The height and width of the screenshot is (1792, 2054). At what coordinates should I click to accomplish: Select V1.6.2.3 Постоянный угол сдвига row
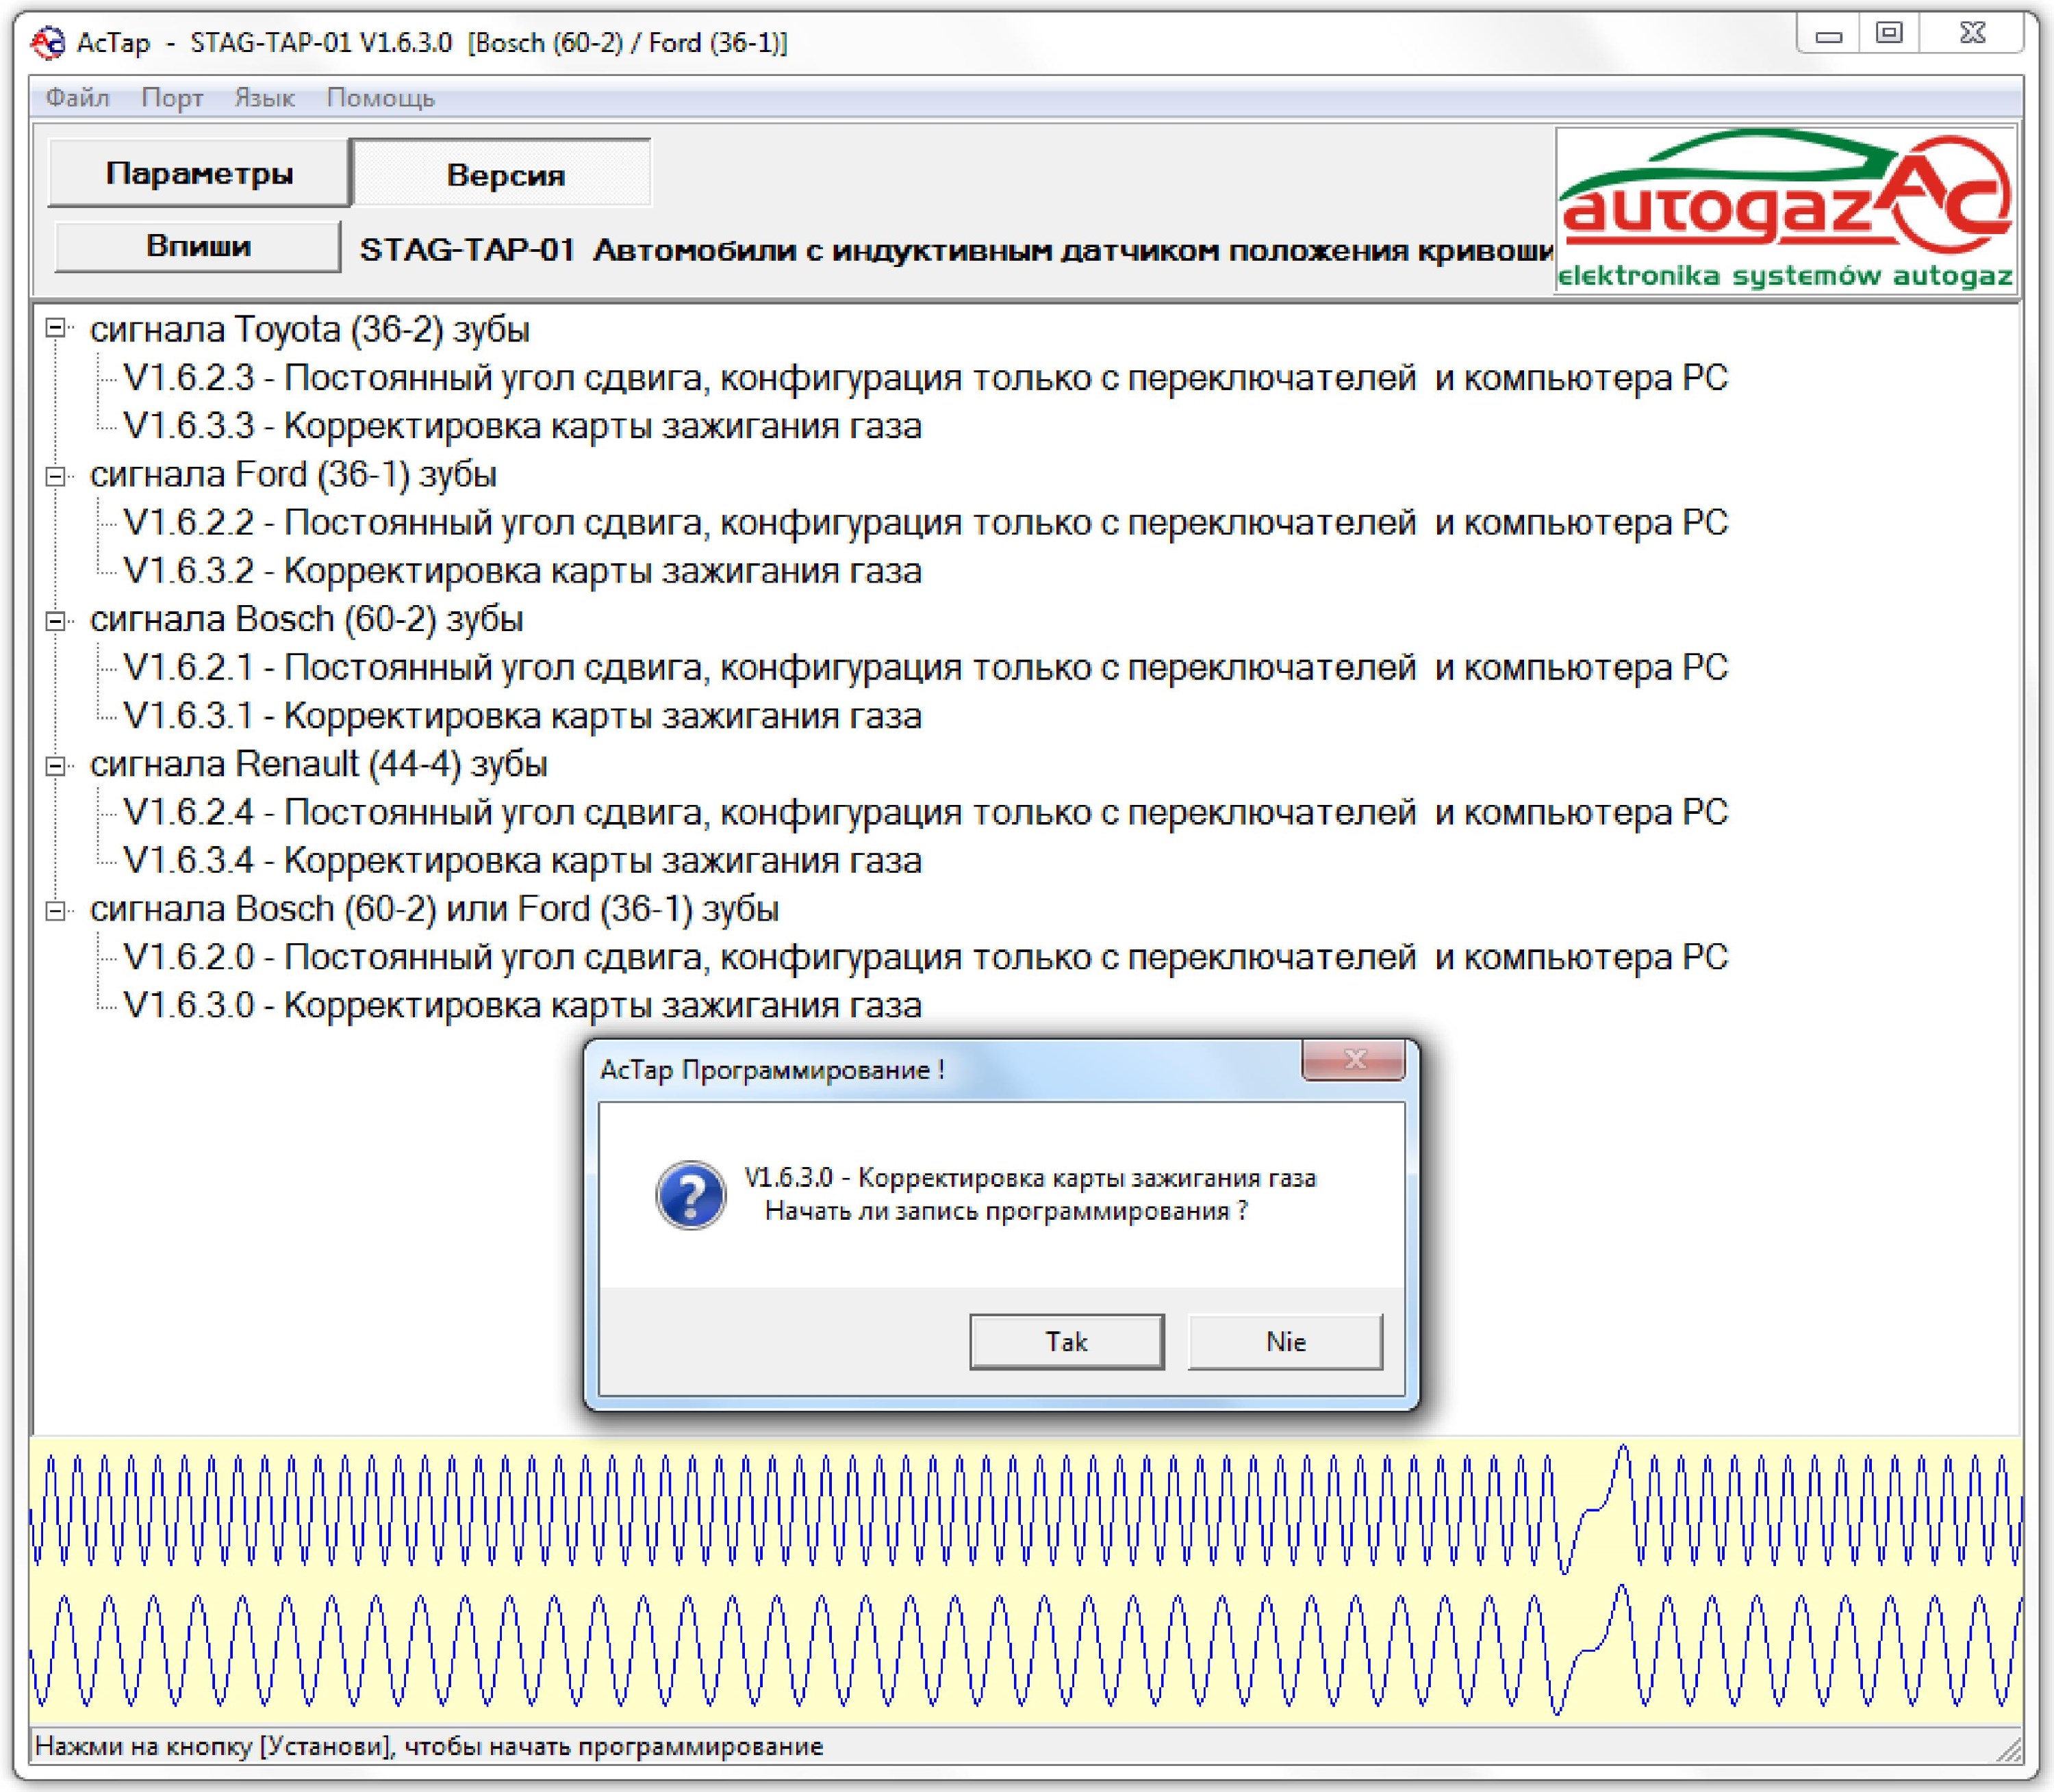pos(925,378)
